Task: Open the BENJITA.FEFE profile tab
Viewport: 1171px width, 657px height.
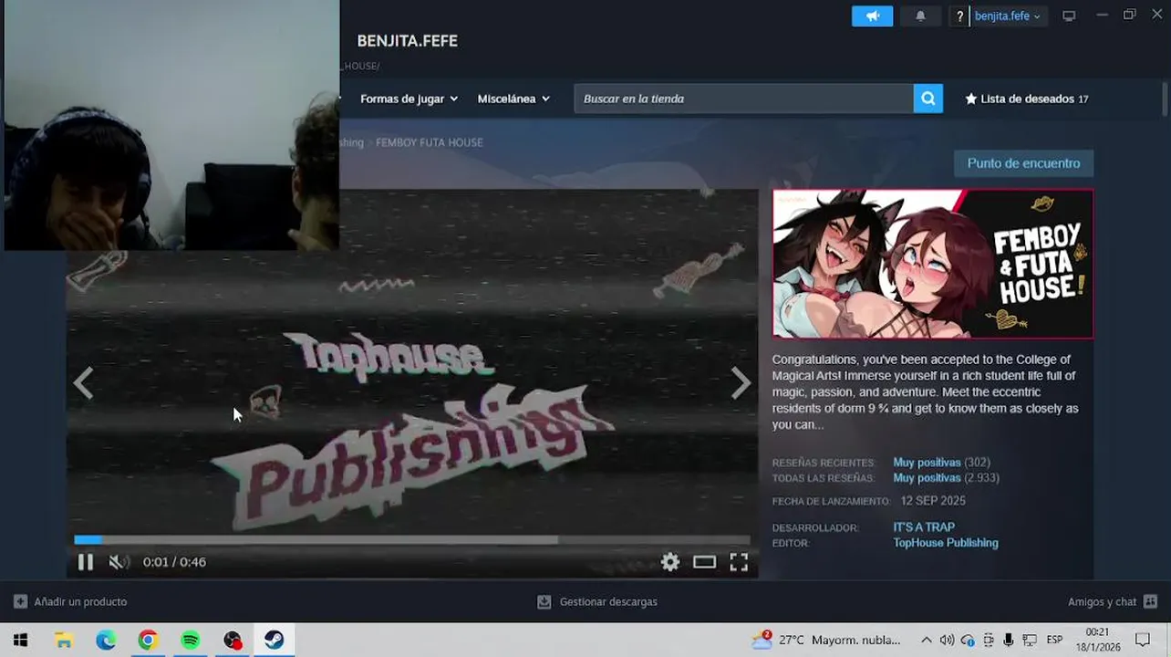Action: coord(407,41)
